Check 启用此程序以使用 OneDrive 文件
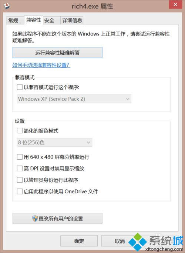This screenshot has width=185, height=253. (x=20, y=192)
